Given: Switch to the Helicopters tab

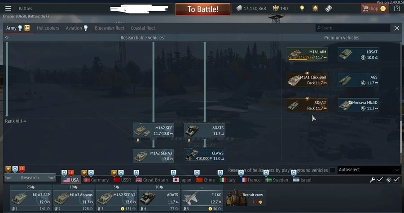Looking at the screenshot, I should [x=48, y=28].
